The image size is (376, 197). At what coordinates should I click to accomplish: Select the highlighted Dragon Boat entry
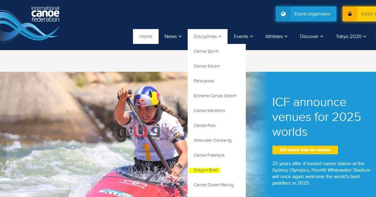[205, 170]
